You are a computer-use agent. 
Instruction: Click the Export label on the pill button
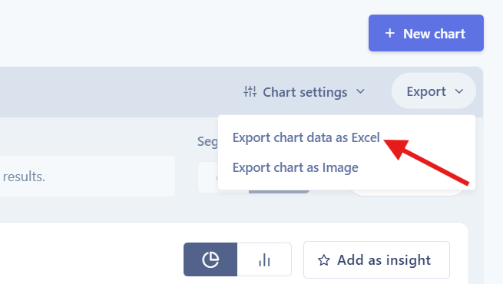click(426, 91)
